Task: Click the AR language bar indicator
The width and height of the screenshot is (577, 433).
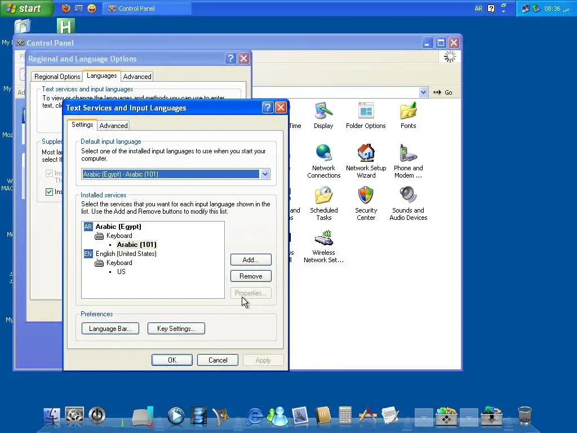Action: 478,8
